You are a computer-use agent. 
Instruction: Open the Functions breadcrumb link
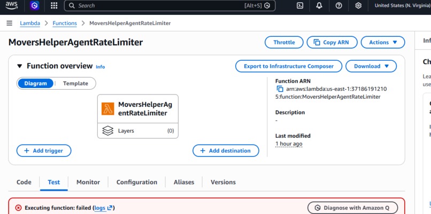[65, 23]
